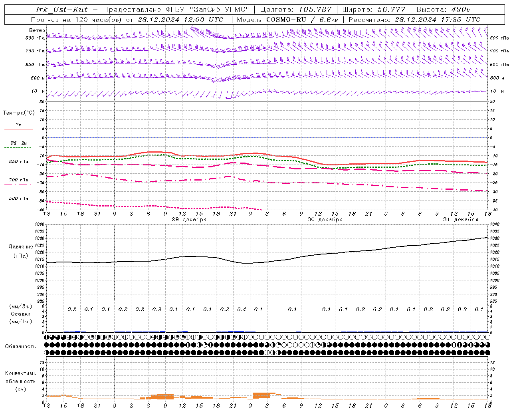This screenshot has width=511, height=409.
Task: Select the Широта: 56.777 header field
Action: (374, 10)
